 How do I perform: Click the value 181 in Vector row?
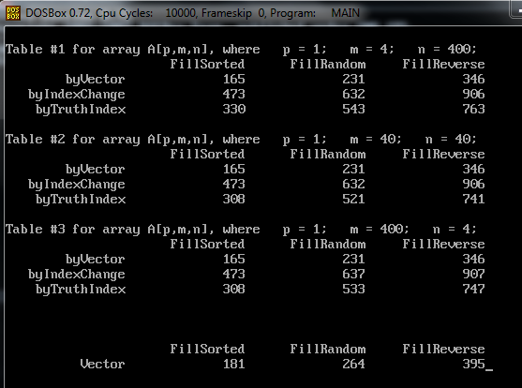pos(234,364)
